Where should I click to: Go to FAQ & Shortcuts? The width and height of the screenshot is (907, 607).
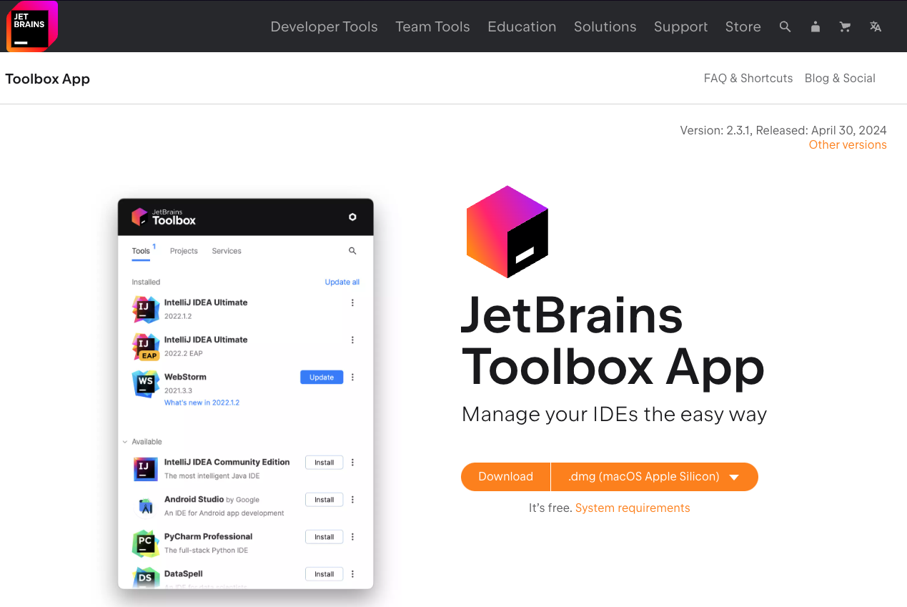[x=748, y=78]
